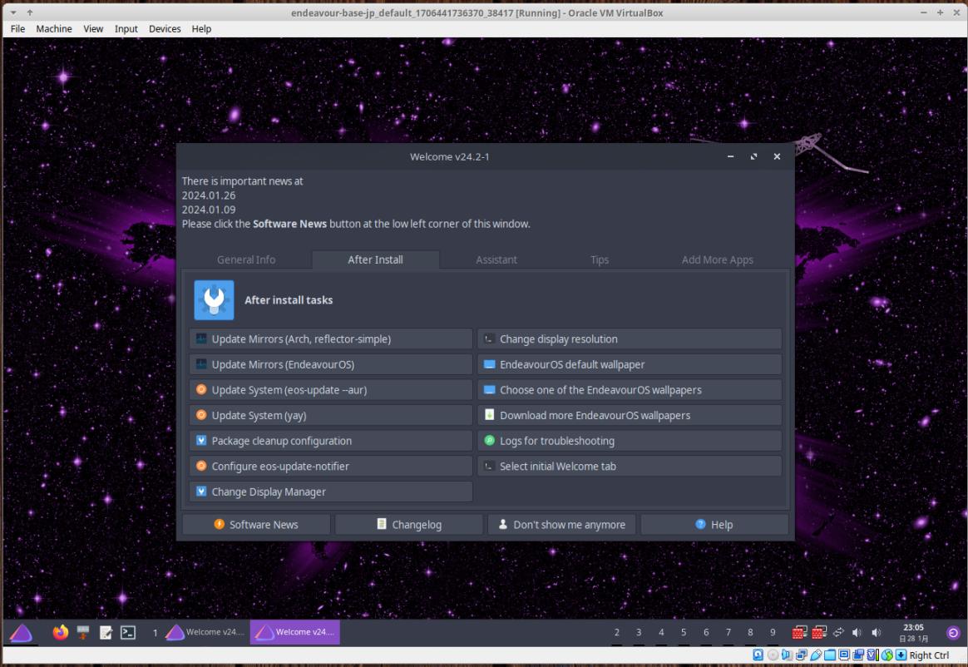Click Change Display Manager button
968x667 pixels.
pos(331,492)
